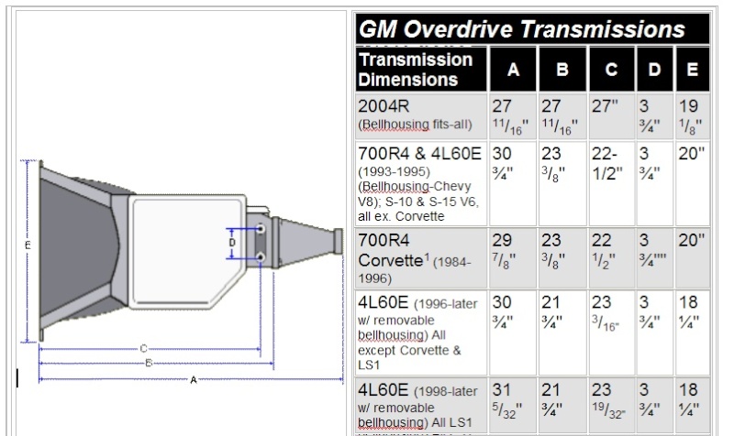Click the 4L60E 1996-later row's B value
This screenshot has height=436, width=734.
[x=562, y=332]
